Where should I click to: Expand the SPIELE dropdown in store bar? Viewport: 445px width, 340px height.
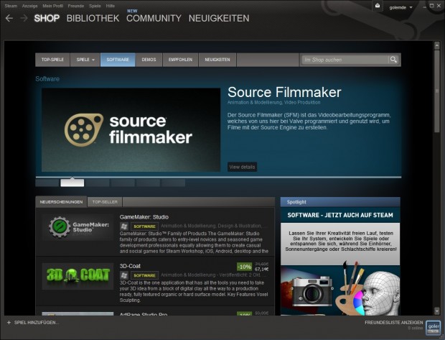[85, 60]
